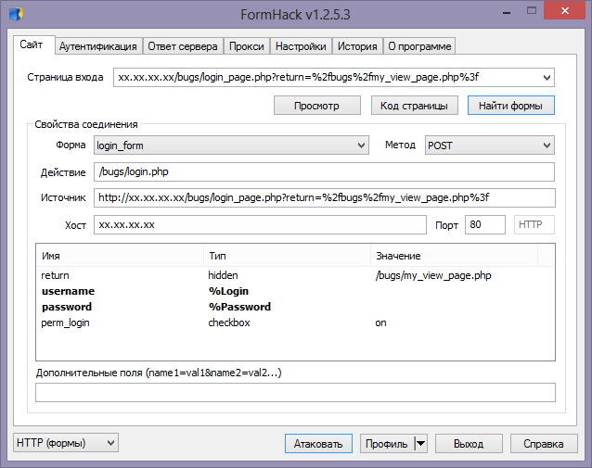
Task: Expand the Метод POST dropdown
Action: pos(546,145)
